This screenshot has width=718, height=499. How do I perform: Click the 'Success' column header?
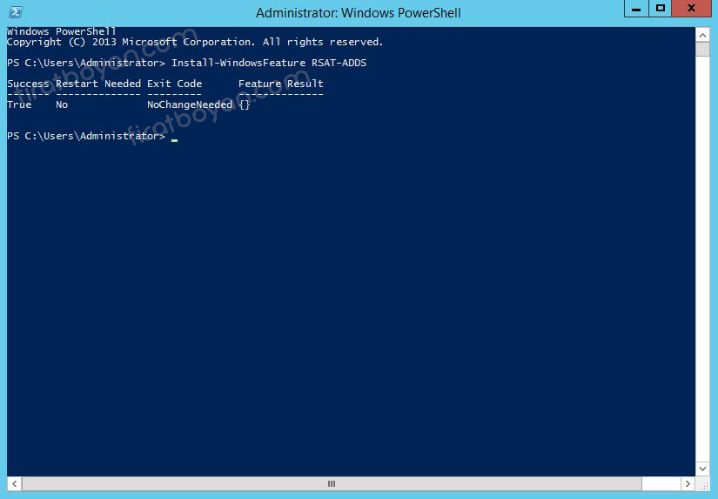pyautogui.click(x=28, y=84)
